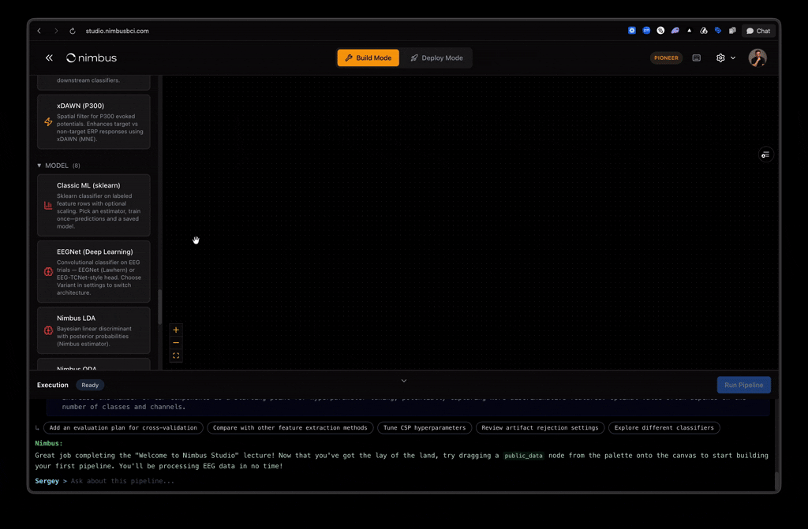Choose 'Tune CSP hyperparameters' suggestion
The width and height of the screenshot is (808, 529).
click(x=425, y=427)
